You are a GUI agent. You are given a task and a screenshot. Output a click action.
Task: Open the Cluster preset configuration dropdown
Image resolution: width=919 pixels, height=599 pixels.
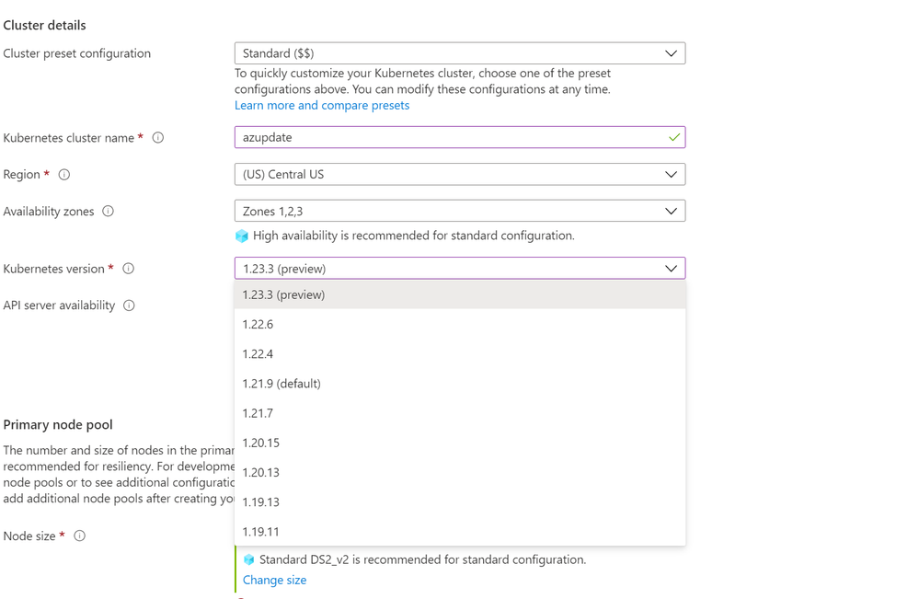(x=459, y=53)
